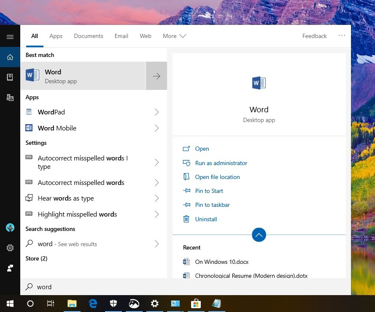
Task: Expand chevron for word web results
Action: coord(156,244)
